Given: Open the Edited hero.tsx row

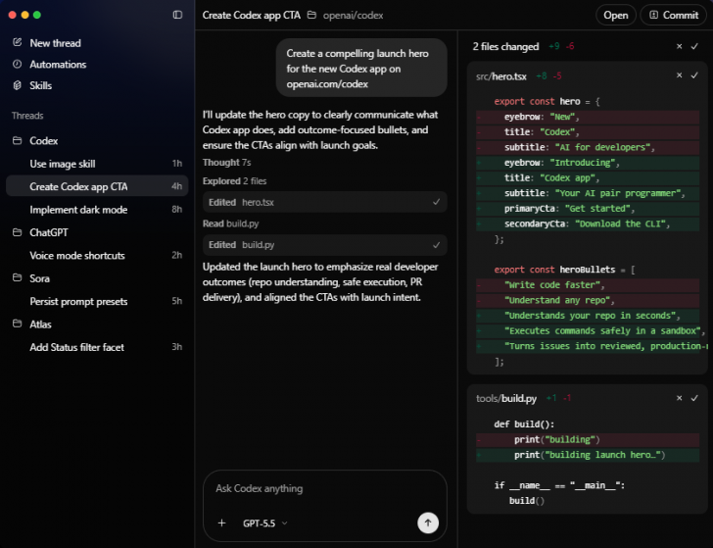Looking at the screenshot, I should coord(325,202).
